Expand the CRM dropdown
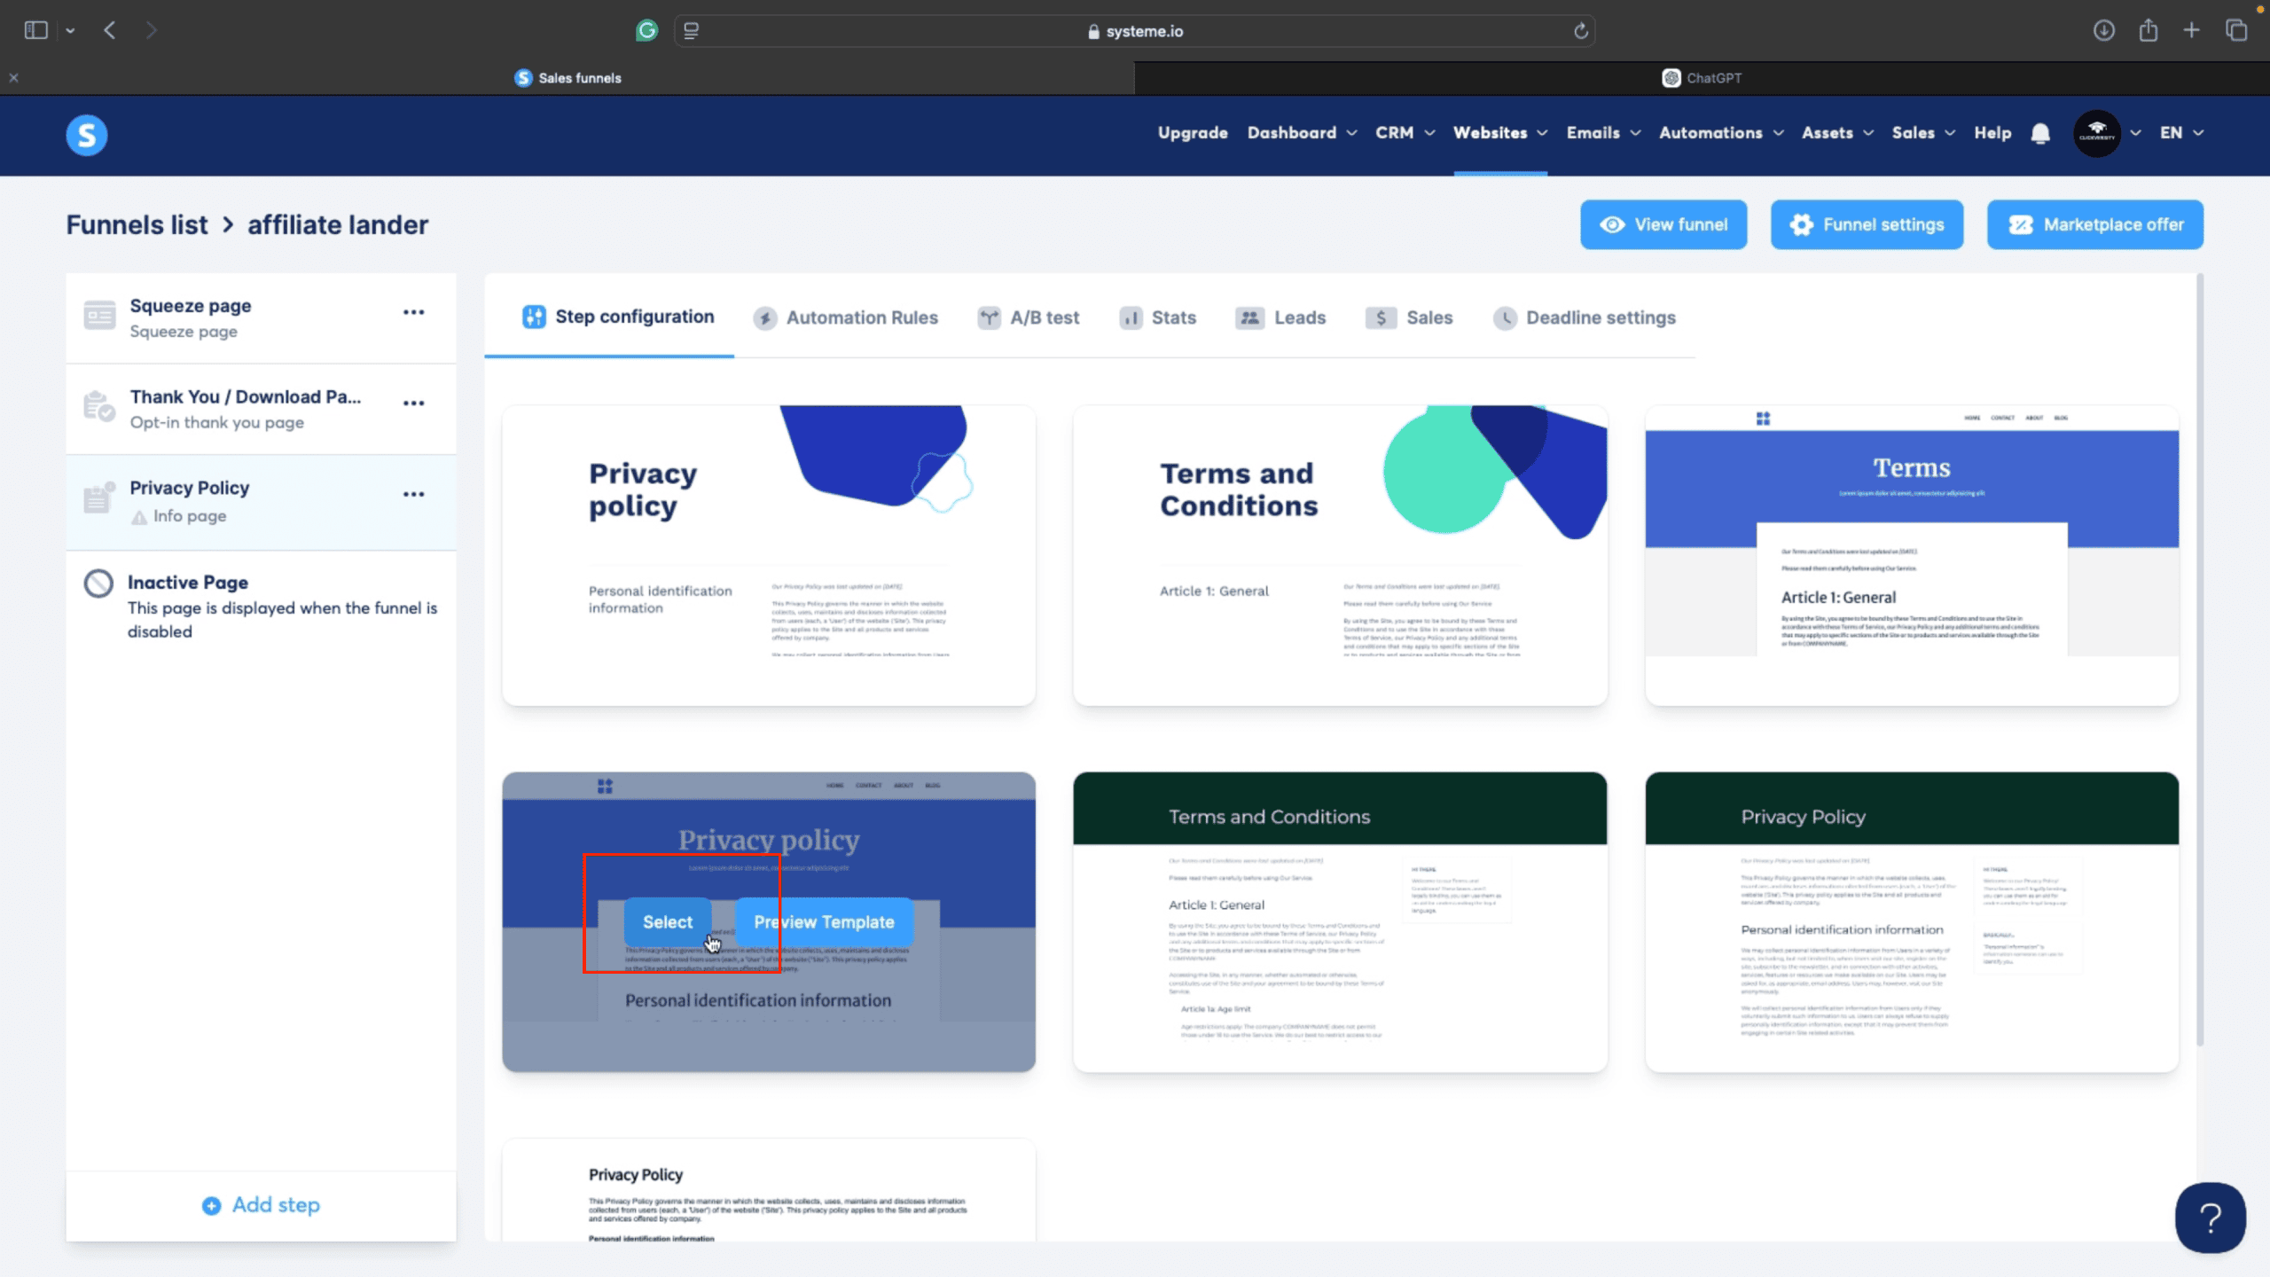This screenshot has width=2270, height=1277. [x=1405, y=133]
